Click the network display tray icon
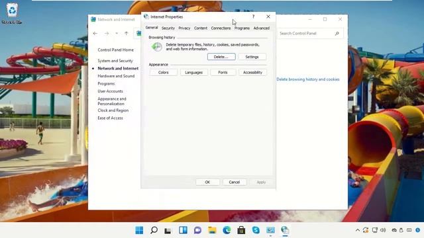Image resolution: width=424 pixels, height=238 pixels. coord(374,230)
